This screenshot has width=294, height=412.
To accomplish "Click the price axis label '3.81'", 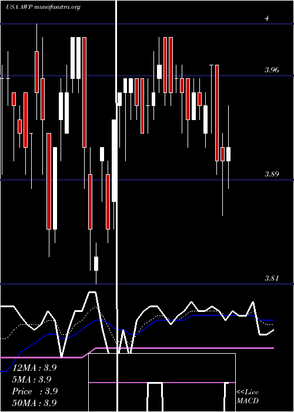I will click(272, 278).
